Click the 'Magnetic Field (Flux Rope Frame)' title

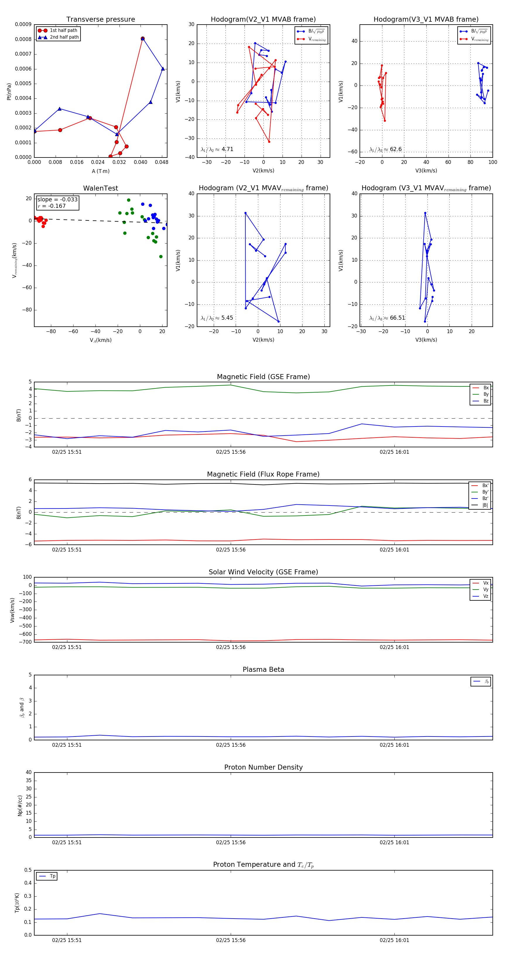[263, 475]
